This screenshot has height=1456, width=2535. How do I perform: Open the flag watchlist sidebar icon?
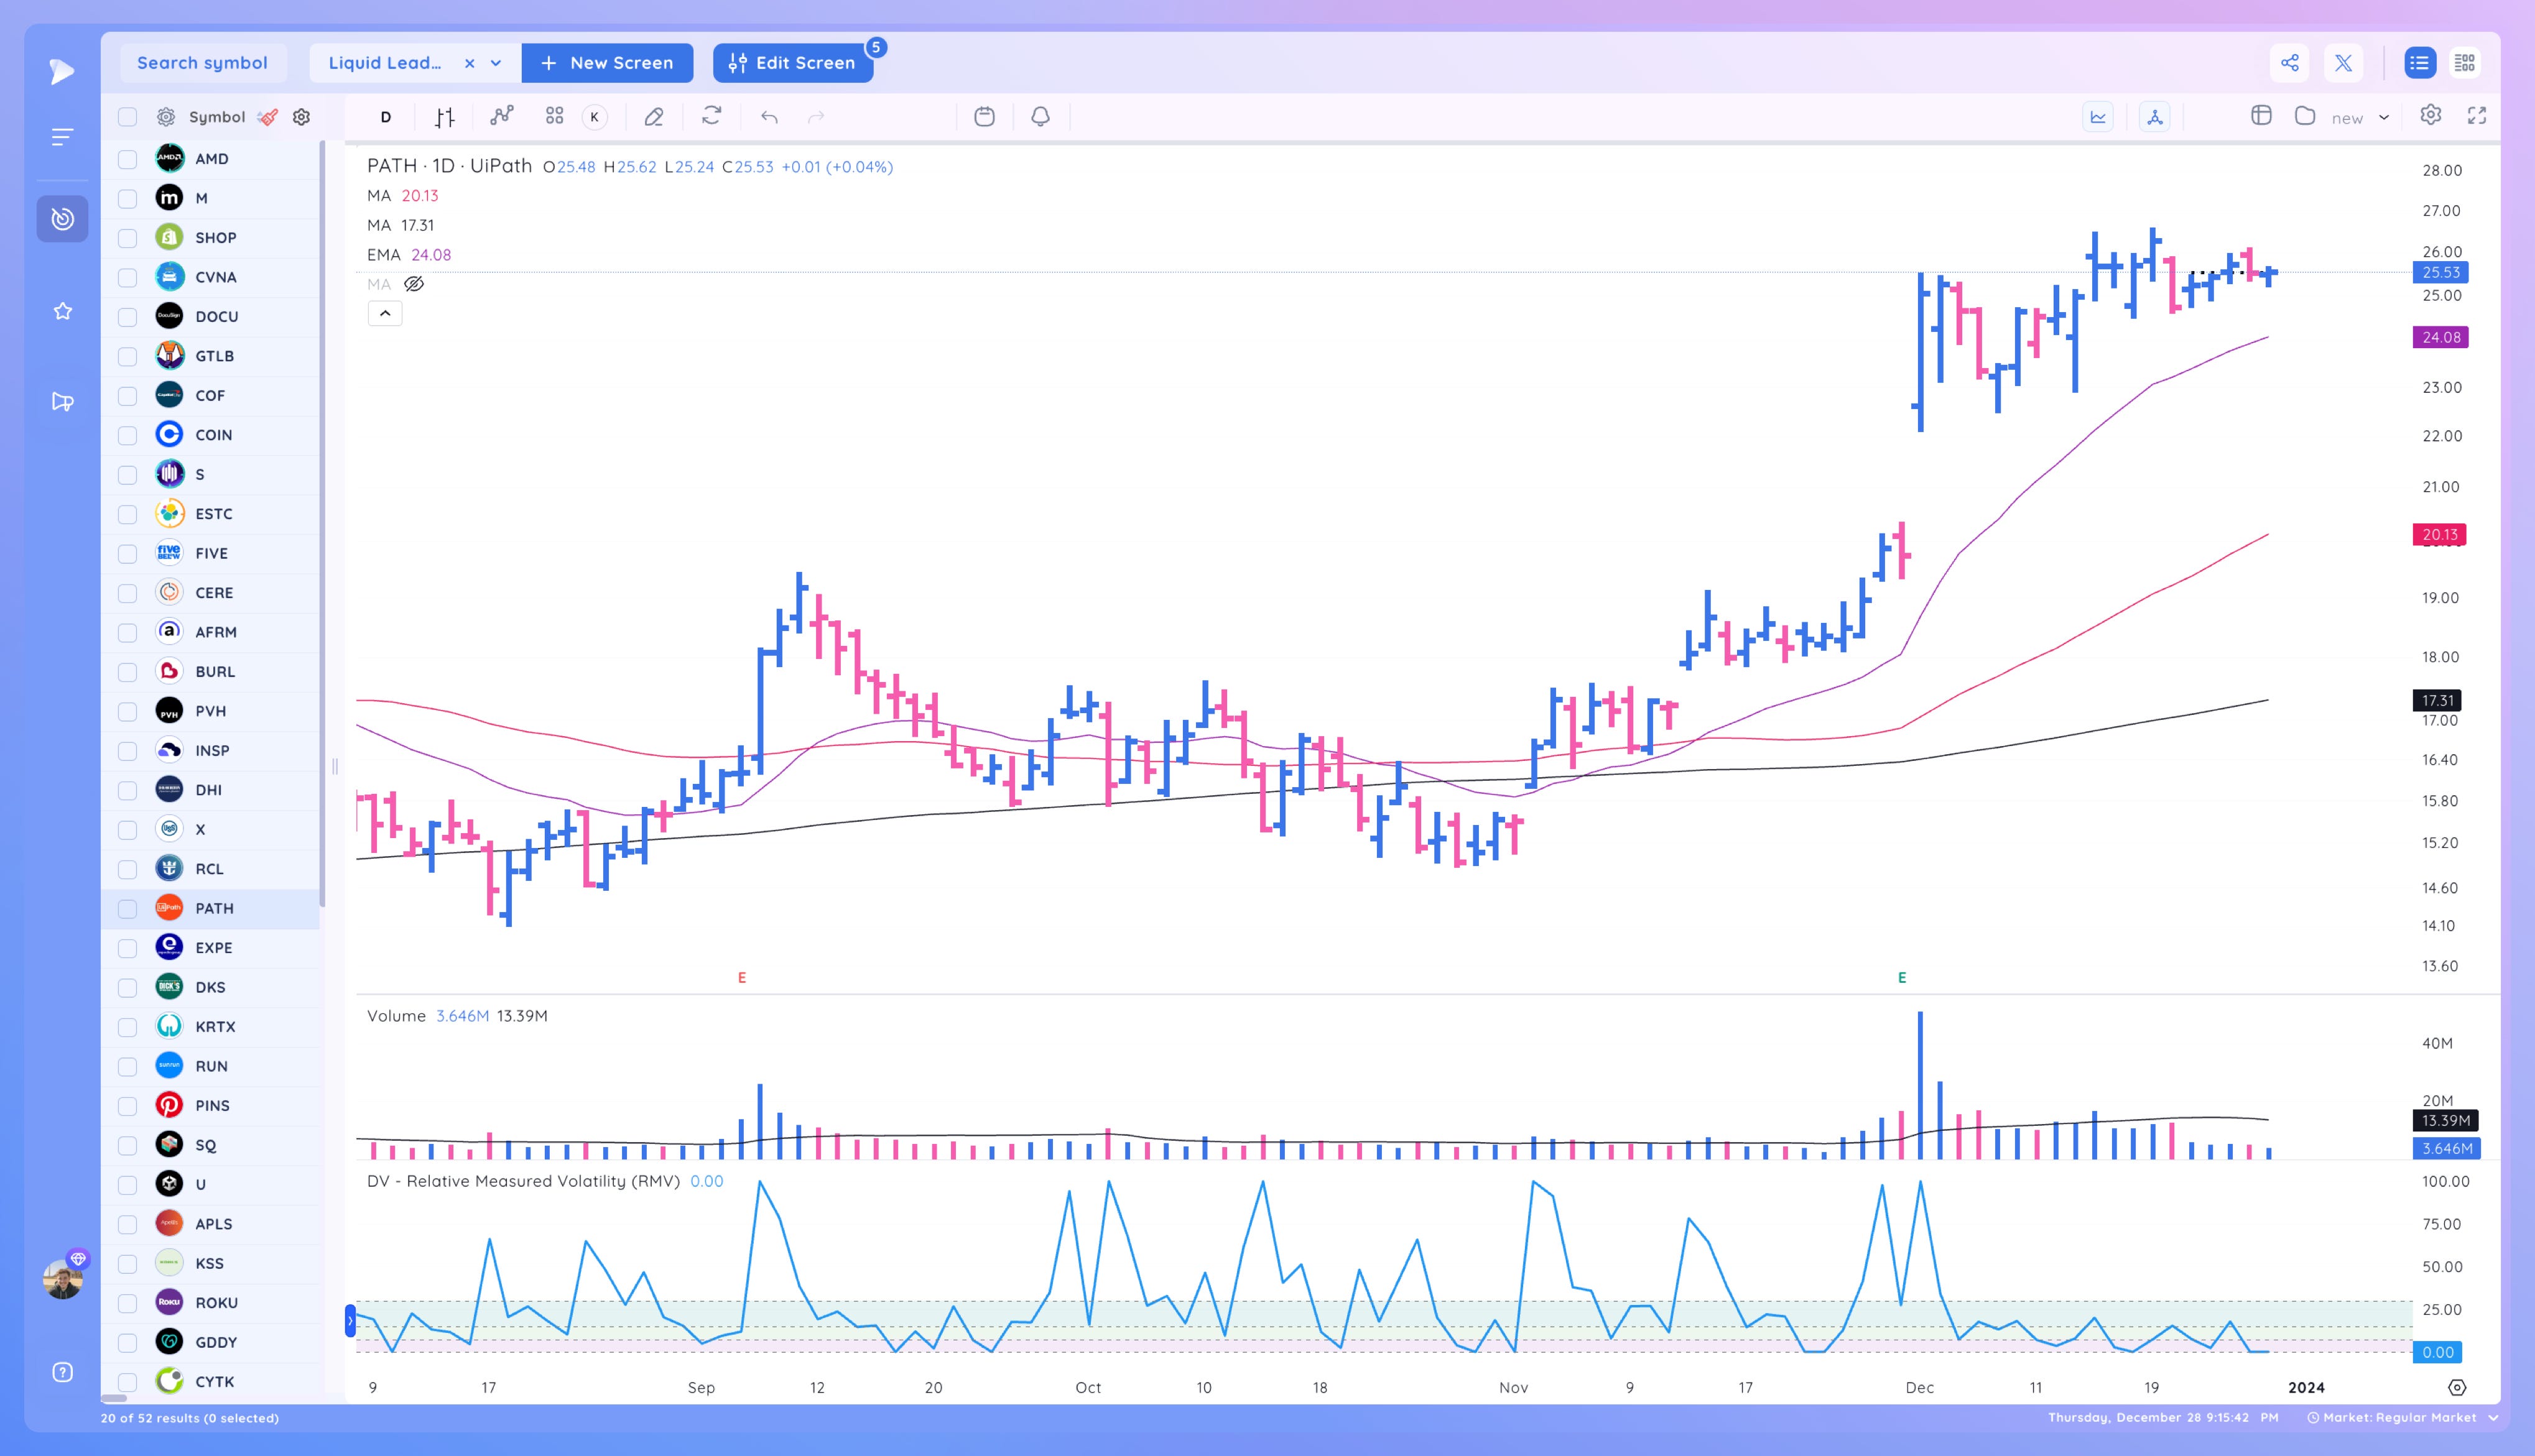(x=62, y=402)
